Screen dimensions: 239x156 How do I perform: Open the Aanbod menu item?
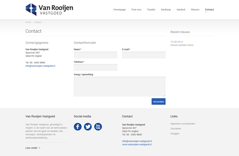click(x=181, y=9)
